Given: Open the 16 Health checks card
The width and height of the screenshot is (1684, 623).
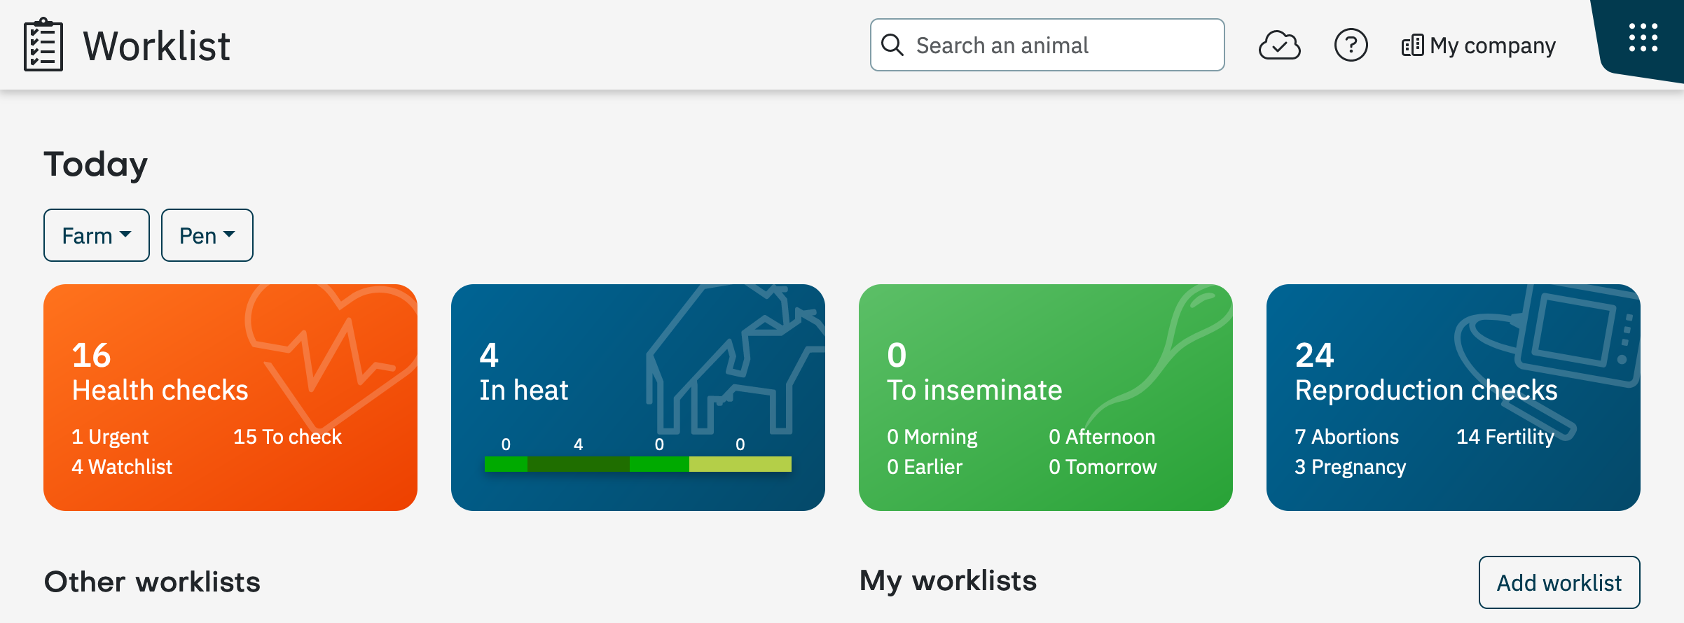Looking at the screenshot, I should pyautogui.click(x=230, y=398).
